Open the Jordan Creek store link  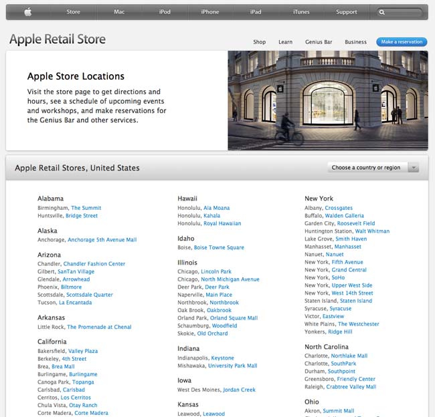click(x=239, y=390)
